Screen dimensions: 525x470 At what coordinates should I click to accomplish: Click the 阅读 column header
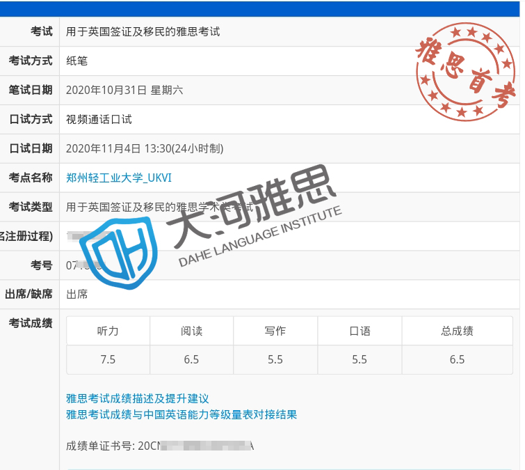point(191,331)
